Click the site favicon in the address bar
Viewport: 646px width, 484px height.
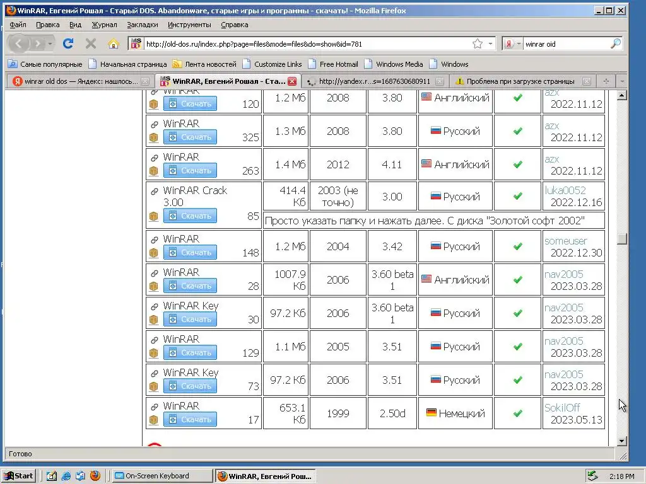coord(136,43)
